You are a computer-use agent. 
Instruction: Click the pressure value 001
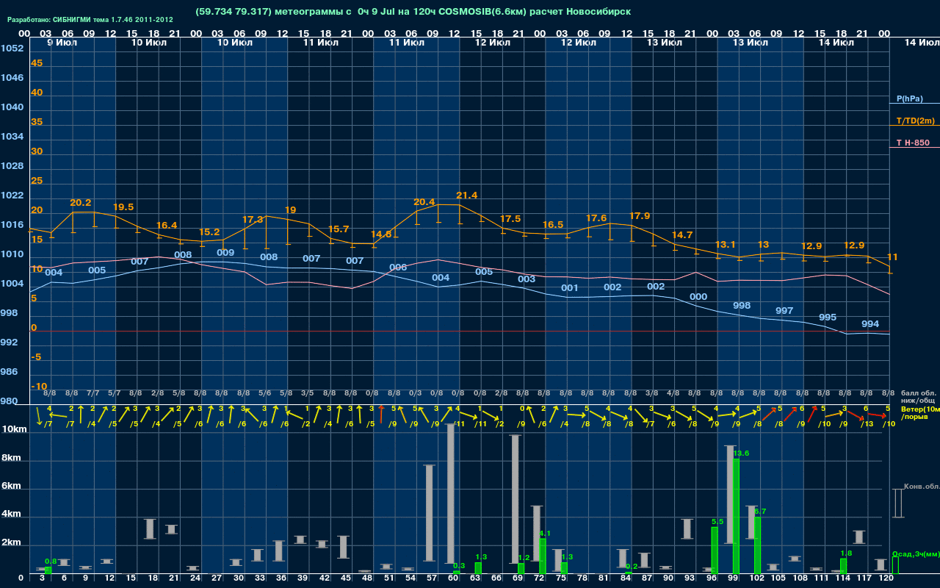click(570, 288)
